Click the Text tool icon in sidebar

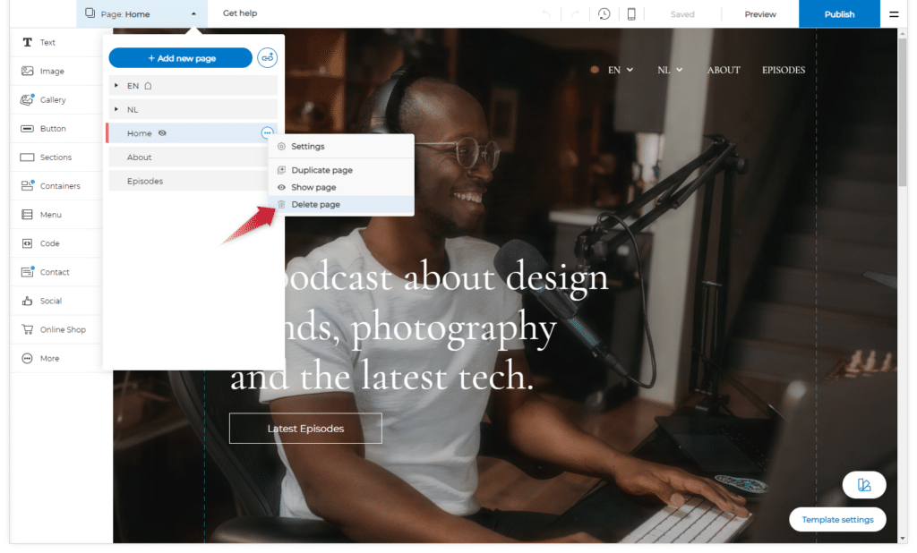[27, 42]
